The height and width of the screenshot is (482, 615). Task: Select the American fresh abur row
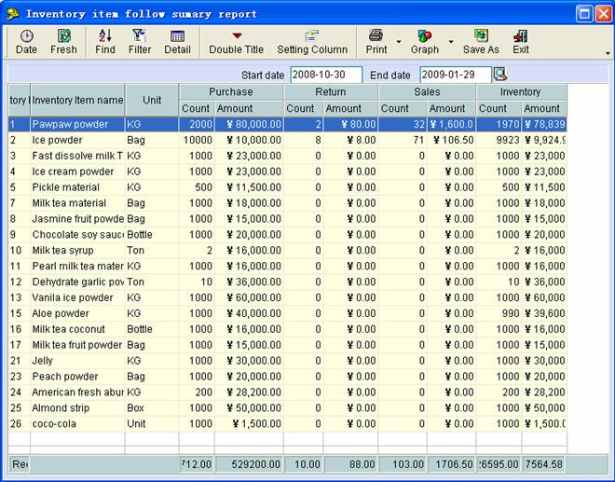tap(288, 392)
